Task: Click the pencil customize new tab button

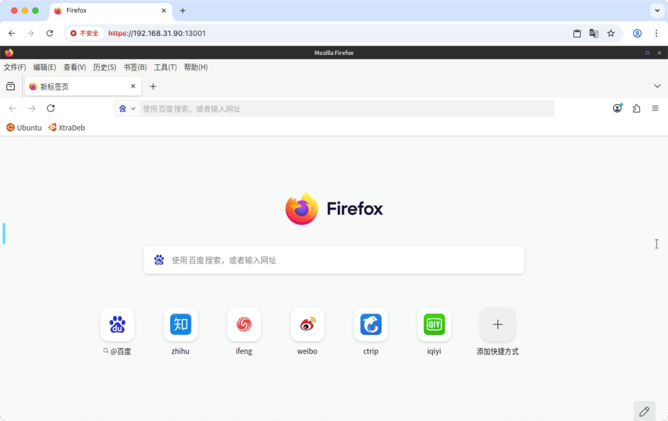Action: pos(644,410)
